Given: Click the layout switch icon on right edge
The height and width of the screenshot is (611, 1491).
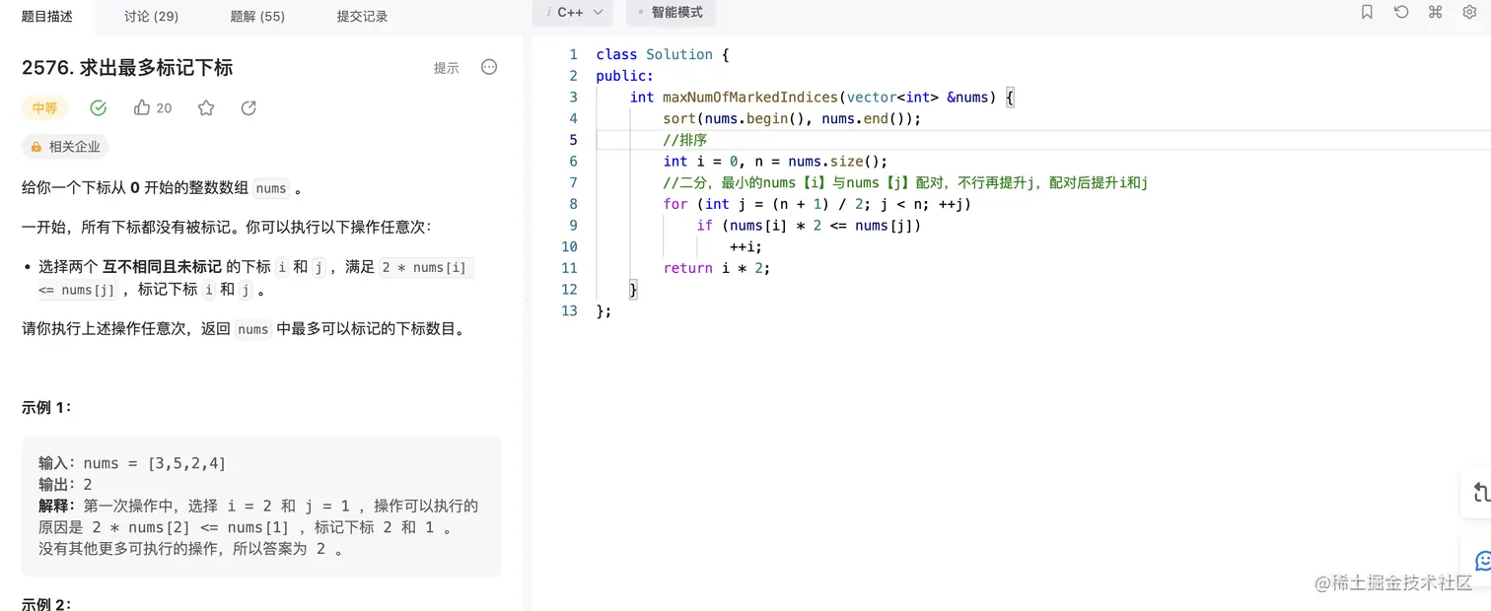Looking at the screenshot, I should [1481, 493].
